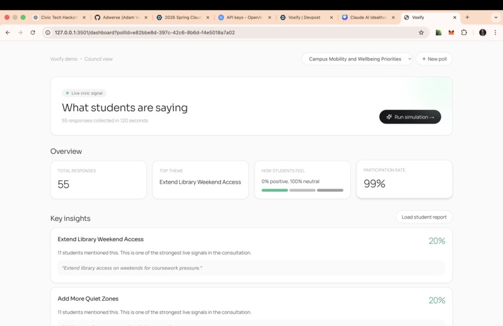Expand the tab search chevron
This screenshot has height=326, width=503.
[x=496, y=17]
